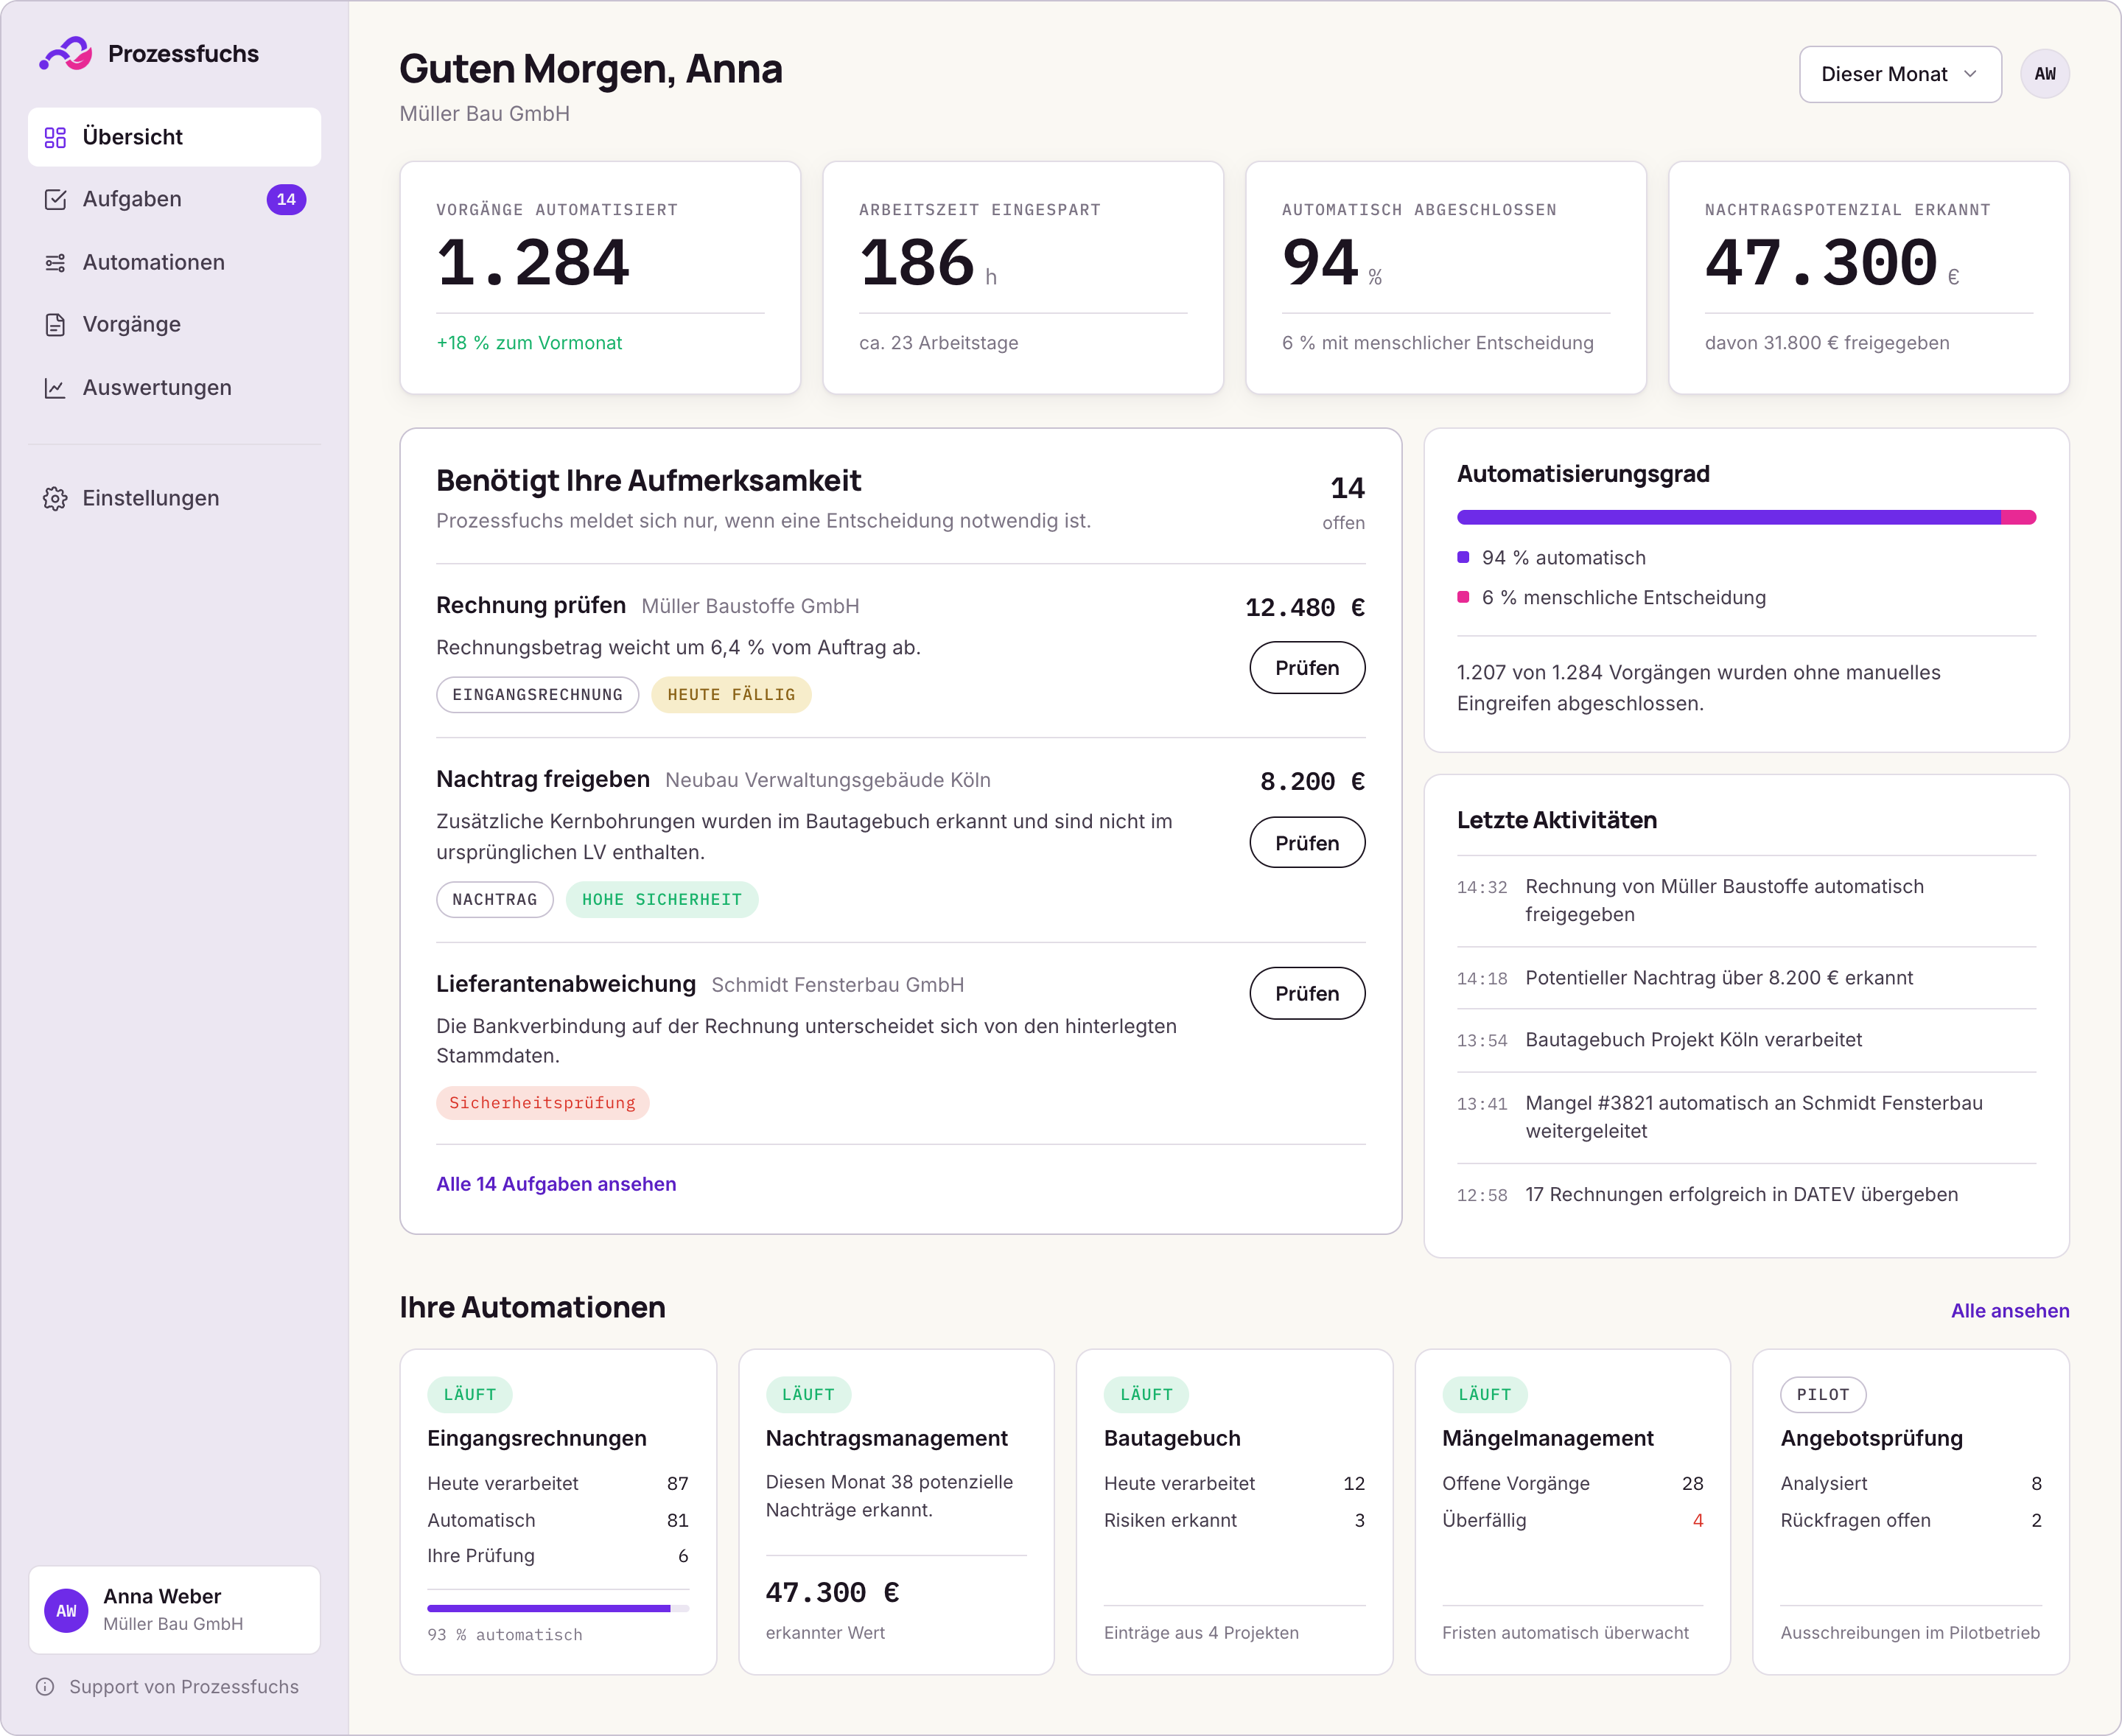The image size is (2122, 1736).
Task: Open the Bautagebuch automation card title
Action: point(1172,1438)
